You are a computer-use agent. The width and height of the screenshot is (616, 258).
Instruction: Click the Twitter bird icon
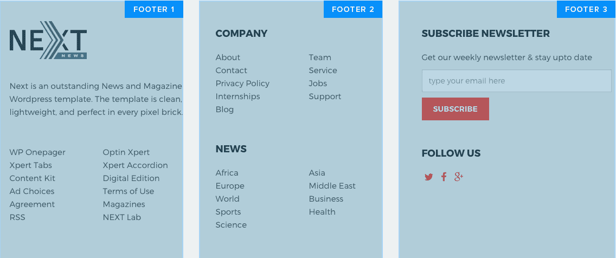click(428, 177)
